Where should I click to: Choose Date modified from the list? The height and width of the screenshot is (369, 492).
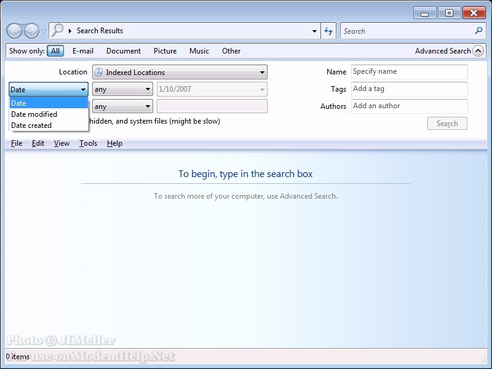tap(49, 114)
